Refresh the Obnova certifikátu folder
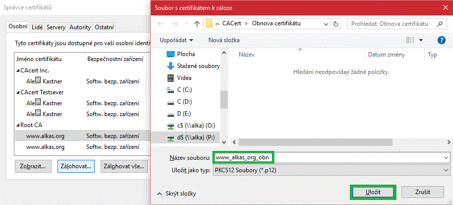The image size is (453, 205). click(x=336, y=24)
